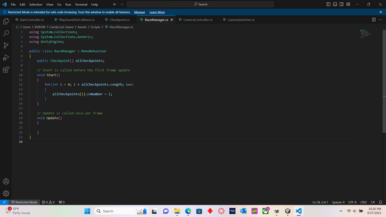
Task: Open the Help menu
Action: click(95, 4)
